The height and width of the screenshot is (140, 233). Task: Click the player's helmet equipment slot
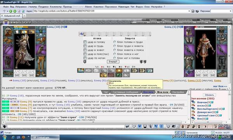pos(8,31)
